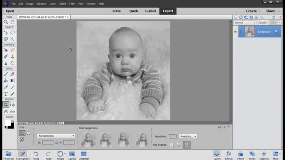The width and height of the screenshot is (285, 160).
Task: Toggle Tool Options panel
Action: [x=23, y=156]
